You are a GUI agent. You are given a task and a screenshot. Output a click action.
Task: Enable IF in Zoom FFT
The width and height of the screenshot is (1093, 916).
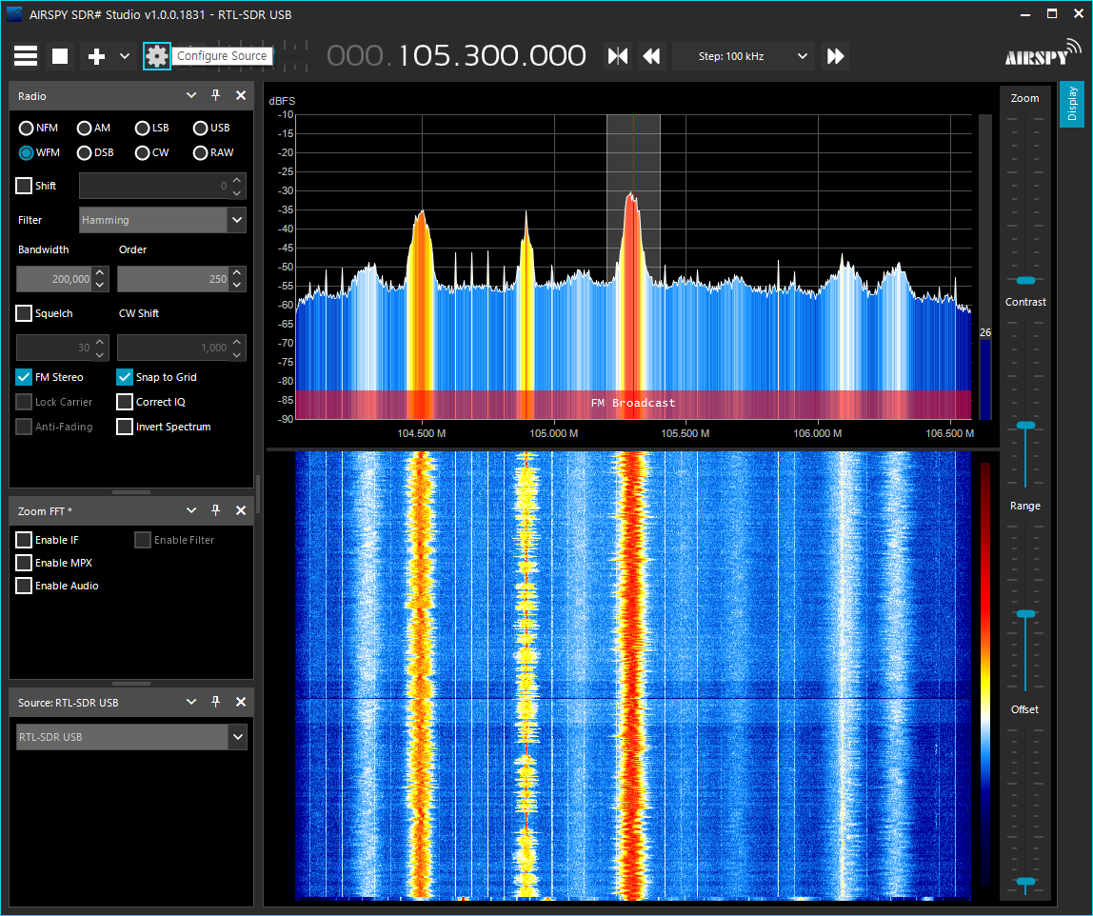[24, 540]
